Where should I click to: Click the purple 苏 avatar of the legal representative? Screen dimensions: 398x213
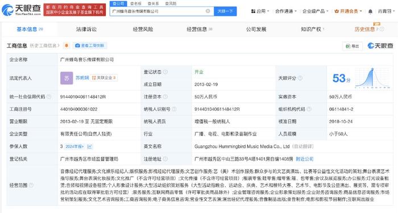click(67, 78)
